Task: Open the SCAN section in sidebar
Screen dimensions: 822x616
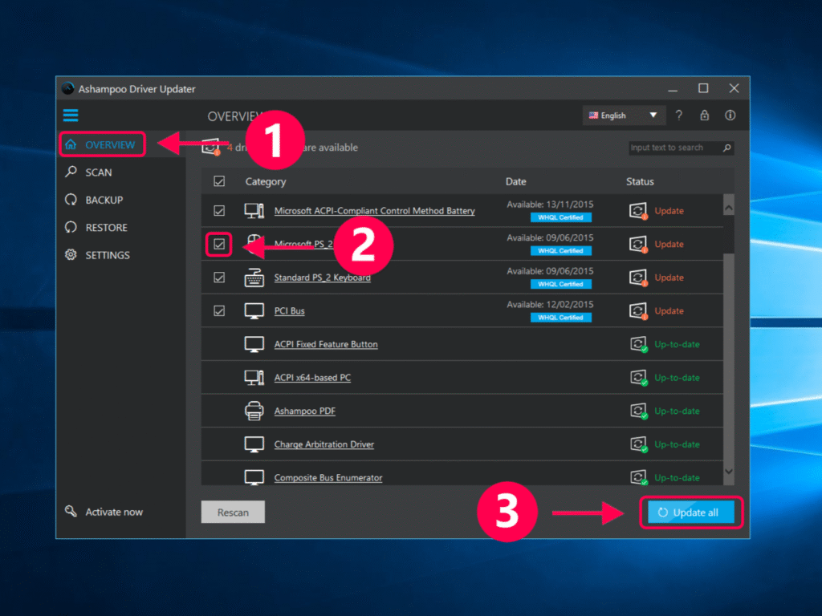Action: tap(98, 172)
